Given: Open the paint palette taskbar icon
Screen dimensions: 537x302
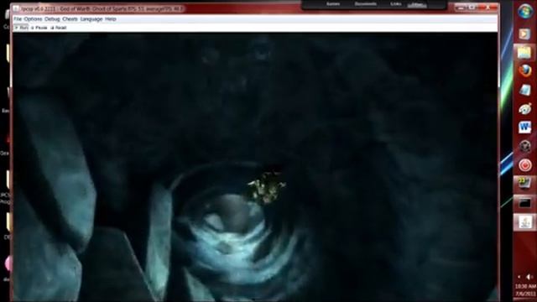Looking at the screenshot, I should 524,109.
